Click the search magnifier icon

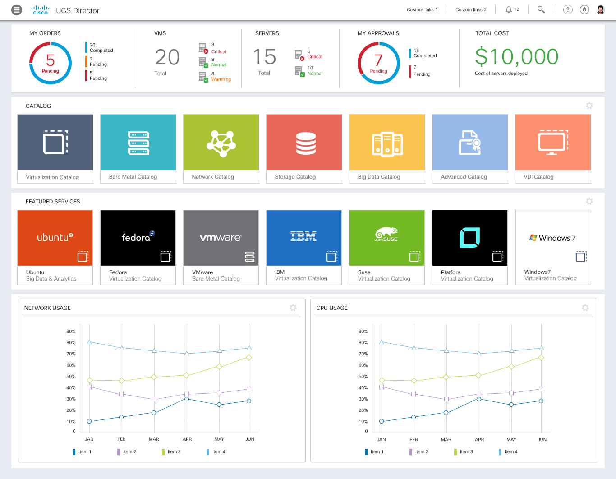541,9
